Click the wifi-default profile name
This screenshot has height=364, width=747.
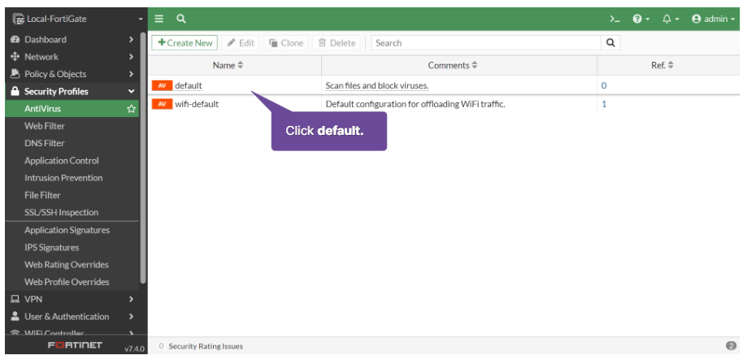click(x=197, y=104)
